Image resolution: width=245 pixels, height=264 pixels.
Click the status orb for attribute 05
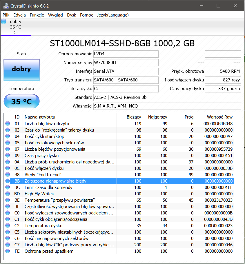click(8, 143)
